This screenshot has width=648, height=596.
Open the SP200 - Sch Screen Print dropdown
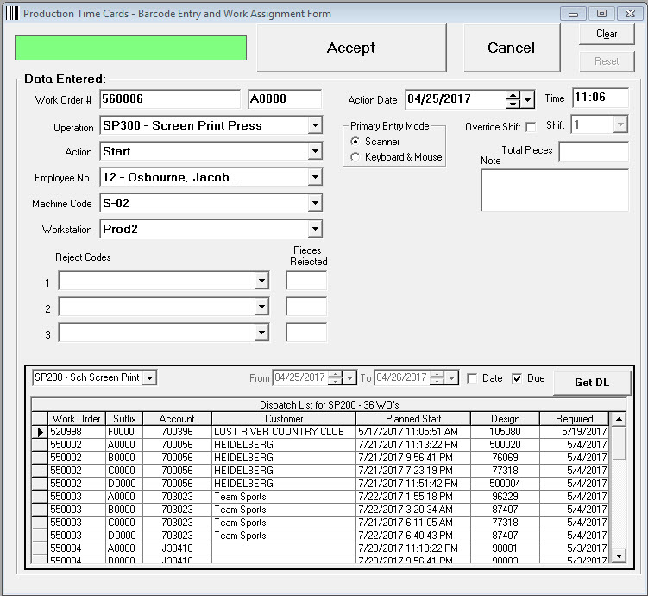tap(149, 377)
